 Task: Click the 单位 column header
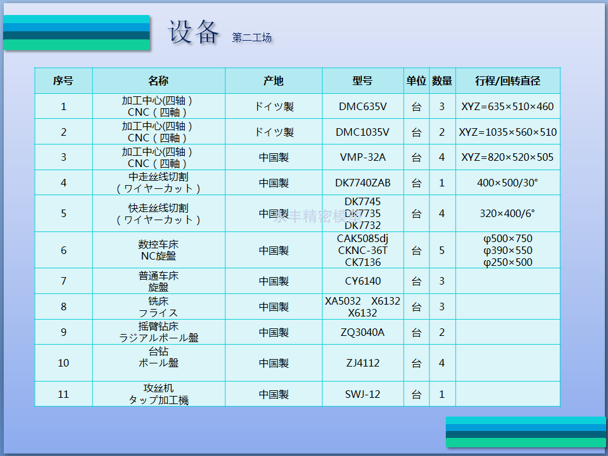[x=416, y=81]
